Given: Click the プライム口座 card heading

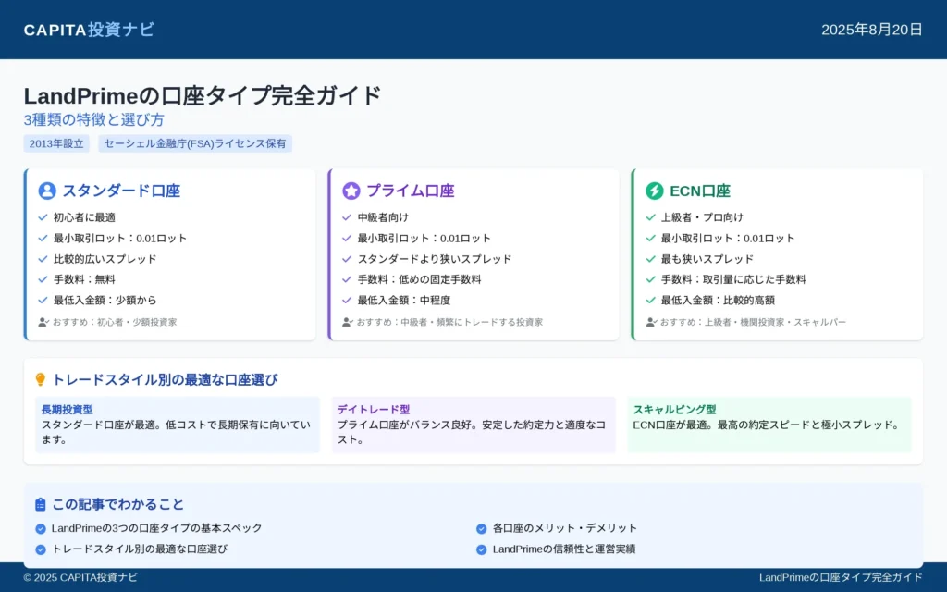Looking at the screenshot, I should (411, 191).
